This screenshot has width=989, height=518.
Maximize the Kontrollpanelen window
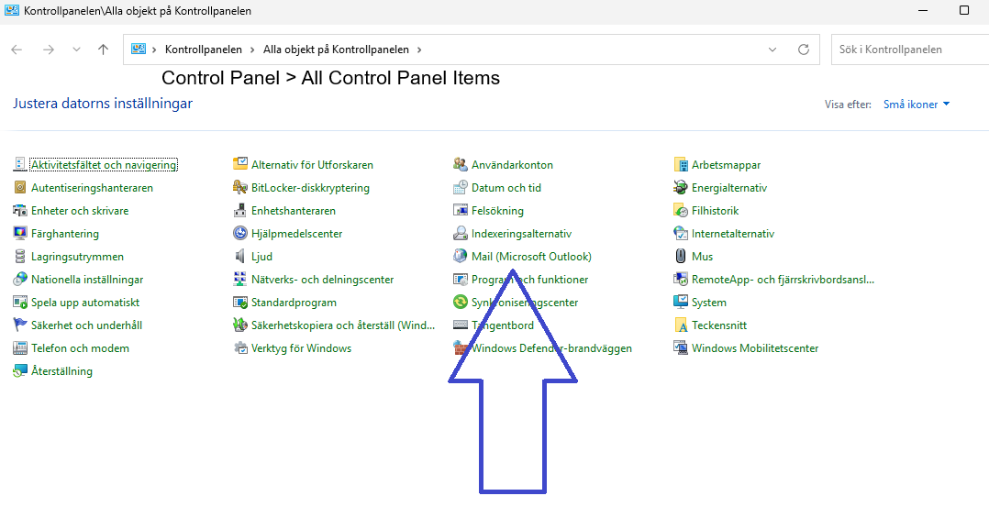point(963,11)
